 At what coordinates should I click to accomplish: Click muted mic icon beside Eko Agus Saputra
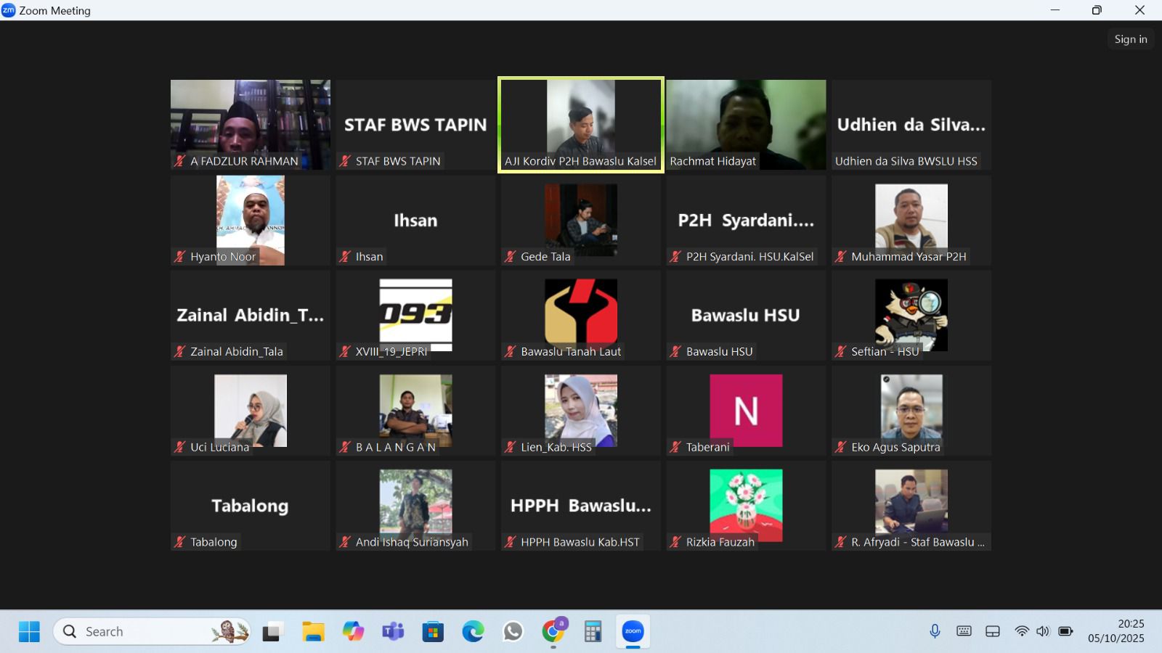(x=841, y=447)
